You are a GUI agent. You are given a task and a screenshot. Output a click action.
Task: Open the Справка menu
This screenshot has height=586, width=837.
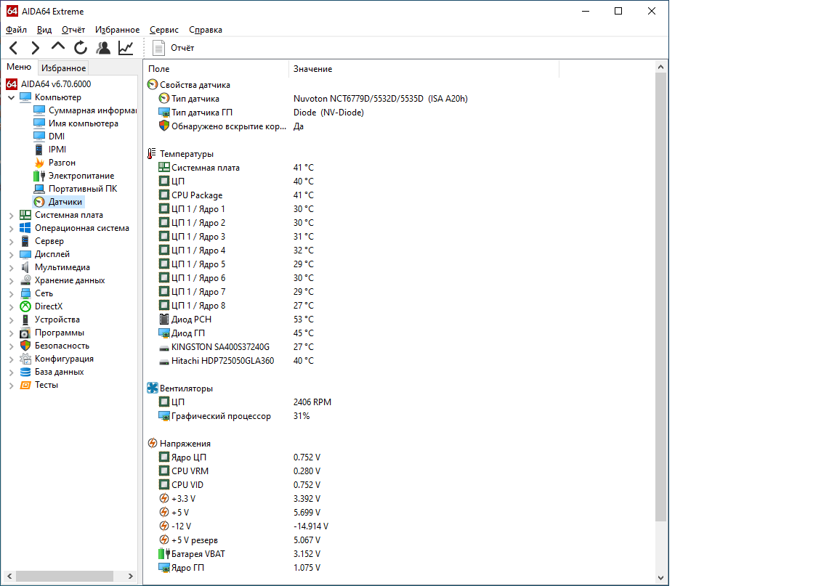click(206, 30)
